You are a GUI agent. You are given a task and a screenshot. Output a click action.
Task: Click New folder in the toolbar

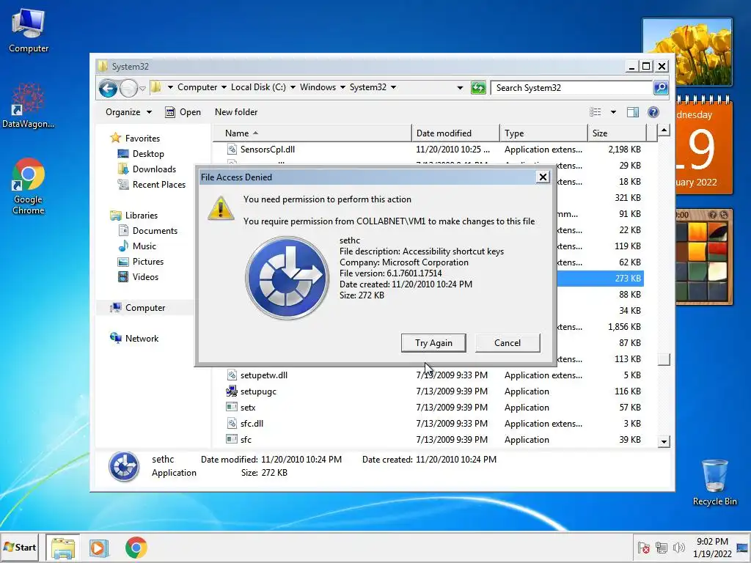point(236,112)
